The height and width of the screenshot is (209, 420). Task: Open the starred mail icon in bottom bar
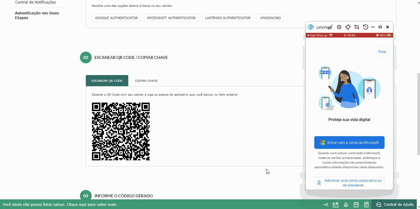coord(336,205)
